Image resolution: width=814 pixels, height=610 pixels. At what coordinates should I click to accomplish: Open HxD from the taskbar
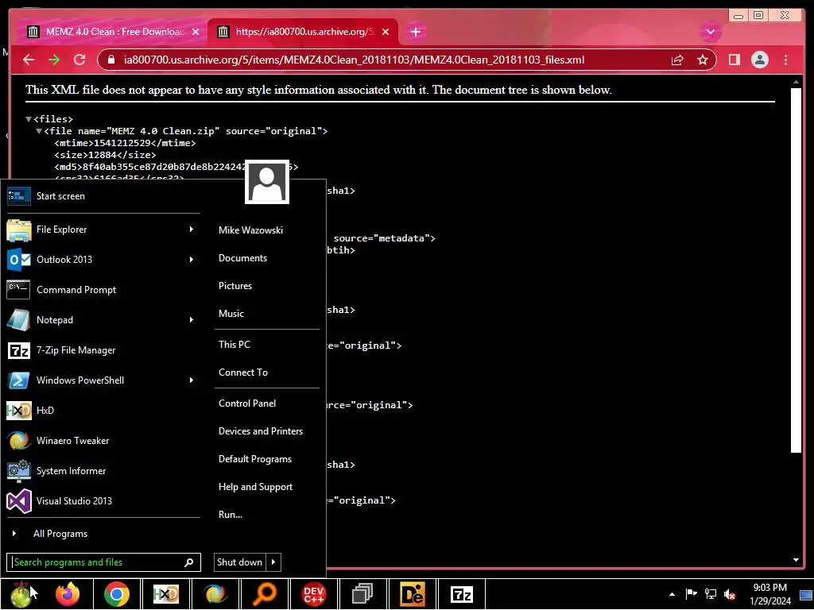click(165, 594)
